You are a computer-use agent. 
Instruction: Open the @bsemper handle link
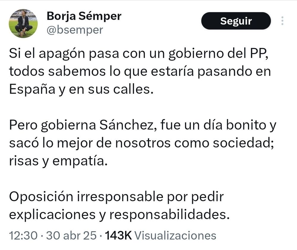(75, 30)
